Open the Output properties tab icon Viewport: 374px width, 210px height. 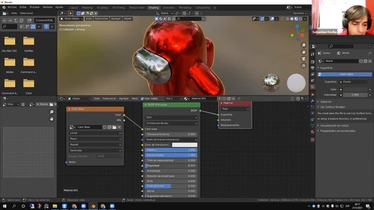click(313, 68)
